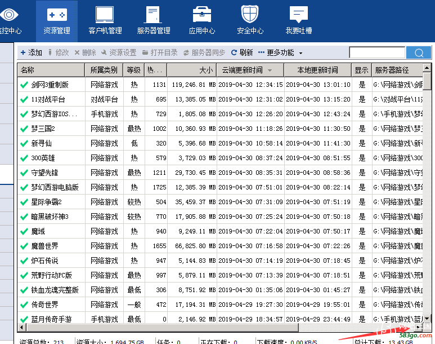Click 服务器同步 sync toolbar button
The image size is (435, 344).
[x=204, y=52]
